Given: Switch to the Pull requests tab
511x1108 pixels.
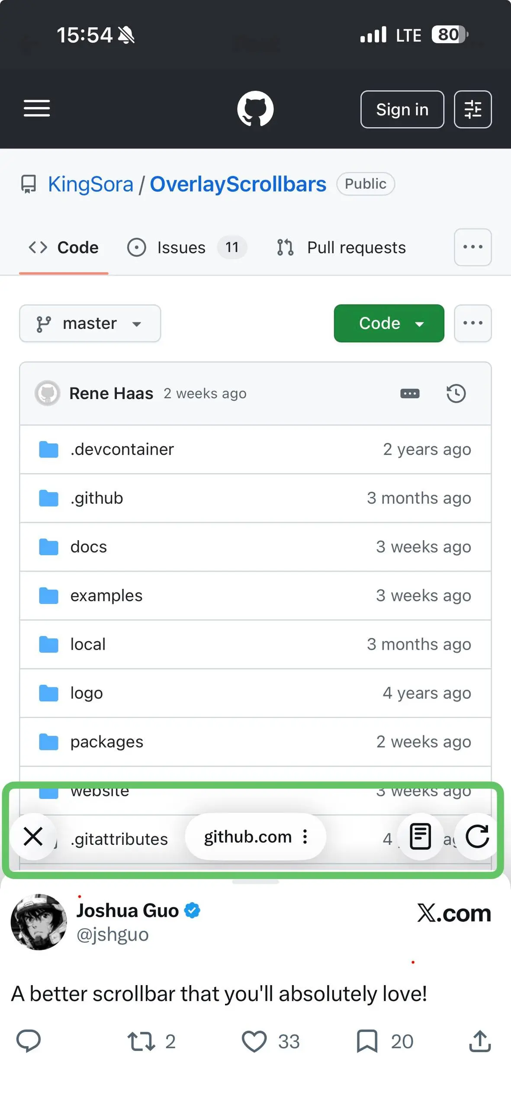Looking at the screenshot, I should [341, 248].
